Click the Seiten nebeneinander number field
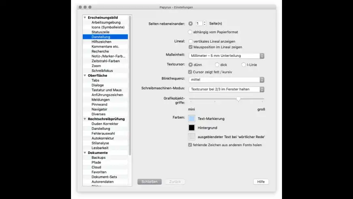The image size is (353, 199). (199, 24)
